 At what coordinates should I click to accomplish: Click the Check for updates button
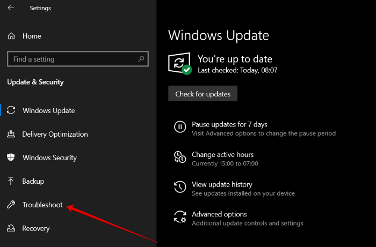[x=203, y=93]
